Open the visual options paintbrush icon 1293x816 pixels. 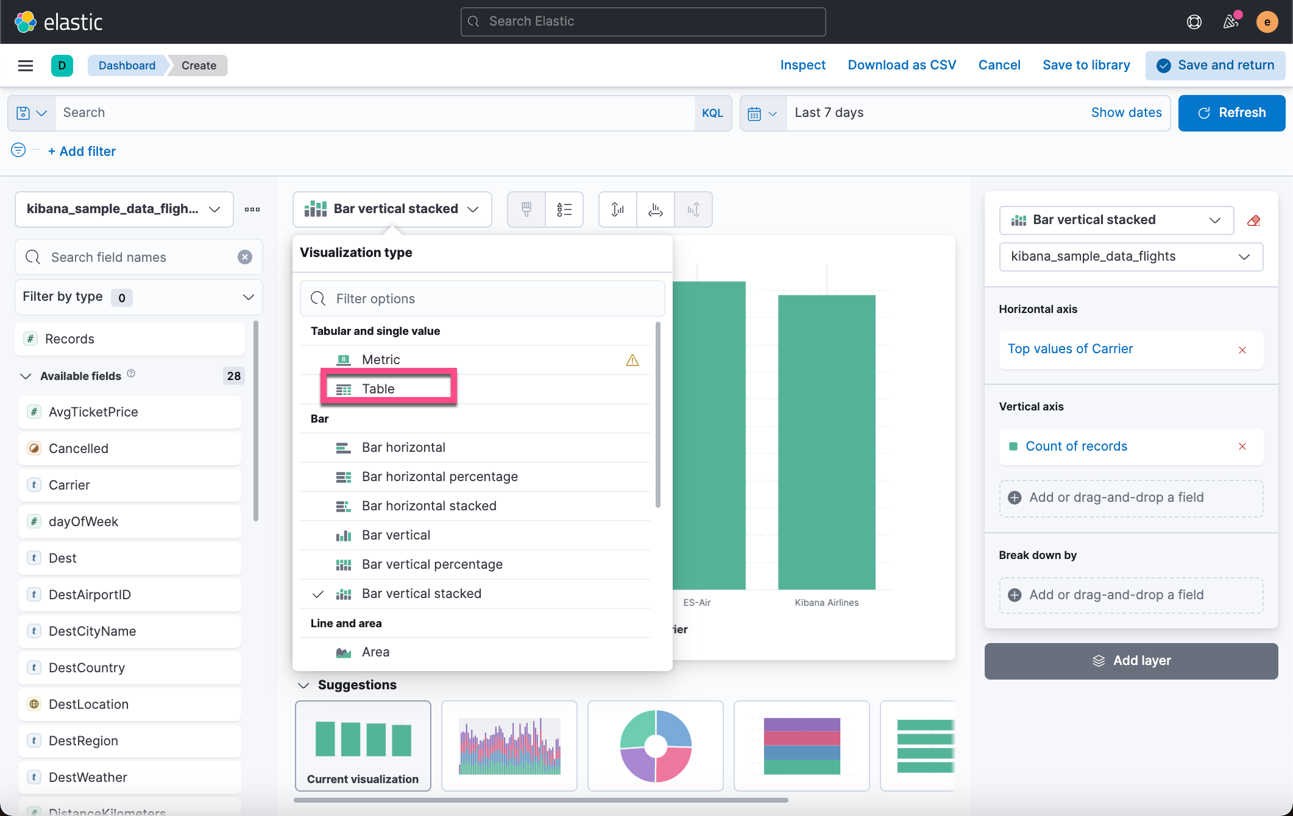[x=526, y=209]
